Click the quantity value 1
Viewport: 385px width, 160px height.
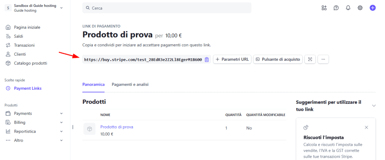(226, 128)
